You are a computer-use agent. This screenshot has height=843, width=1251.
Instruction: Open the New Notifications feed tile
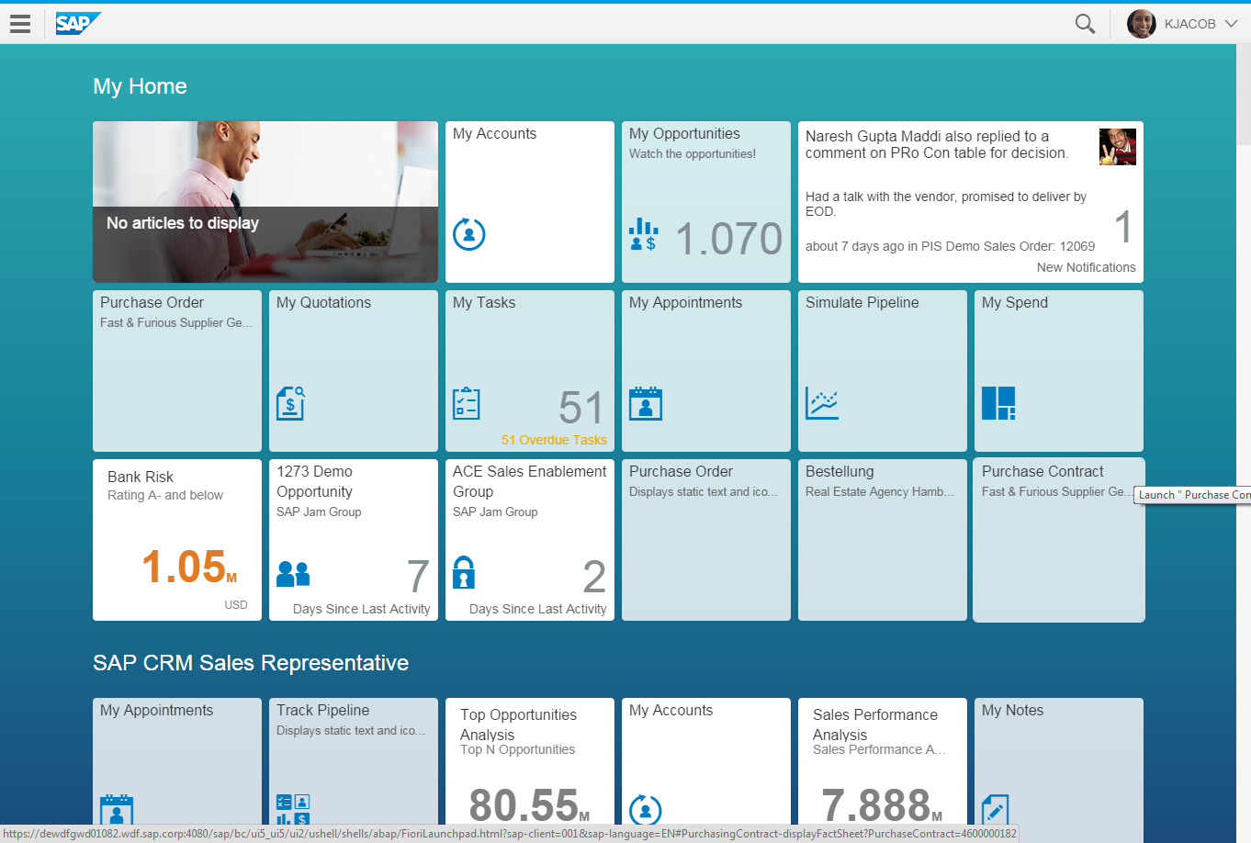(x=970, y=202)
